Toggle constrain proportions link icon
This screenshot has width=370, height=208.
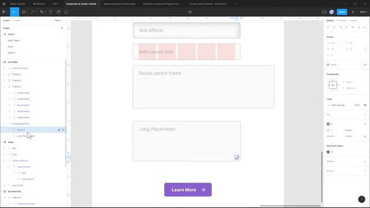(x=365, y=49)
